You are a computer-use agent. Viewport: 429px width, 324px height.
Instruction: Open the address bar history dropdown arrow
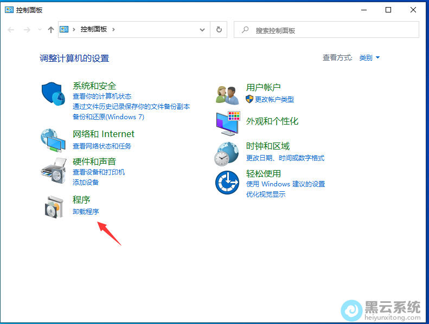tap(202, 30)
